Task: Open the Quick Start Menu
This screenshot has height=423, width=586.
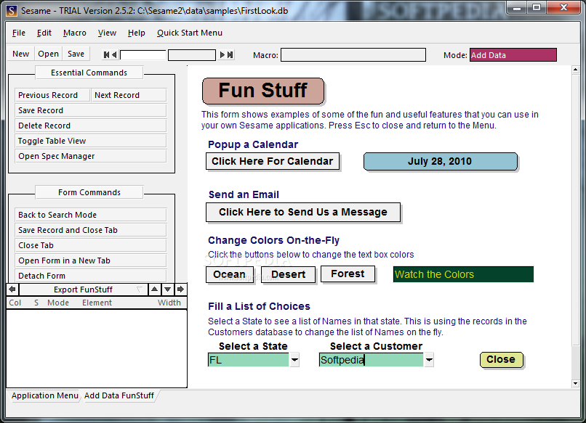Action: click(x=190, y=33)
